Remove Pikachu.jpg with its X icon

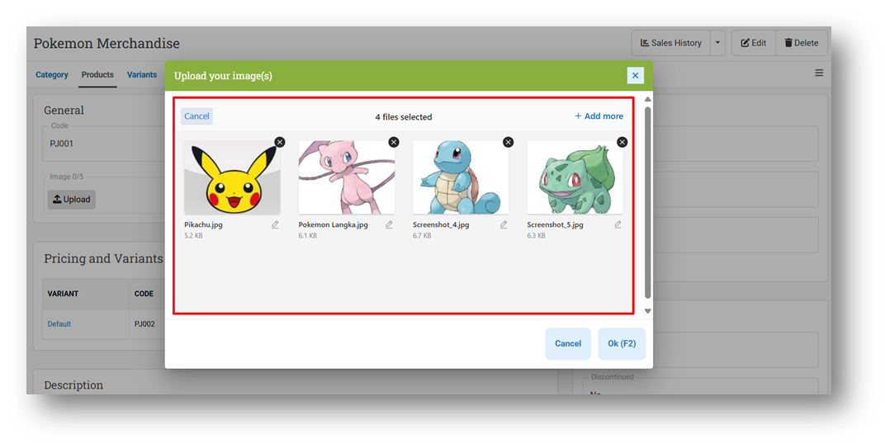[280, 142]
